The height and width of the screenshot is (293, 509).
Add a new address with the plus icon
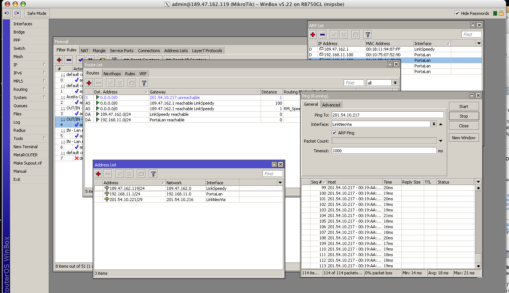(x=98, y=173)
